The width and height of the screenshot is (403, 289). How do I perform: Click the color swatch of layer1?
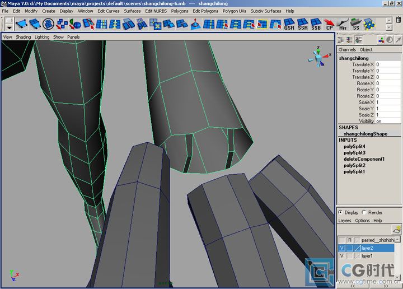pyautogui.click(x=358, y=256)
